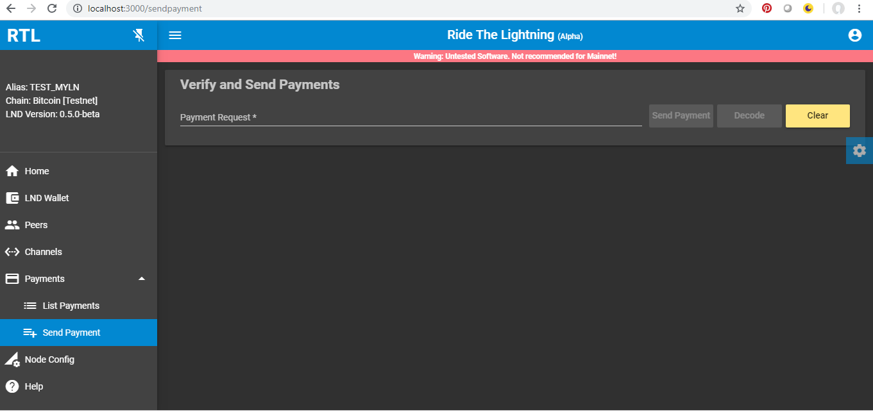The width and height of the screenshot is (873, 412).
Task: Reload the page with the browser refresh icon
Action: click(x=52, y=8)
